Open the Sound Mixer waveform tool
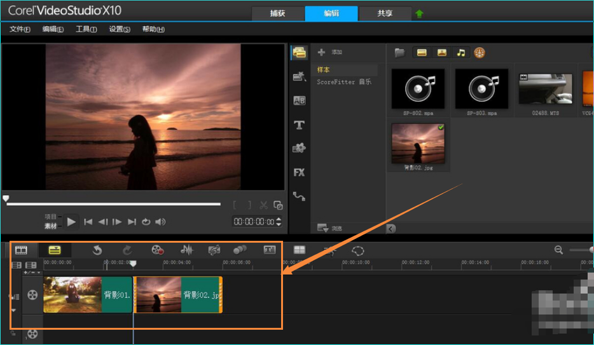This screenshot has height=345, width=594. (186, 250)
